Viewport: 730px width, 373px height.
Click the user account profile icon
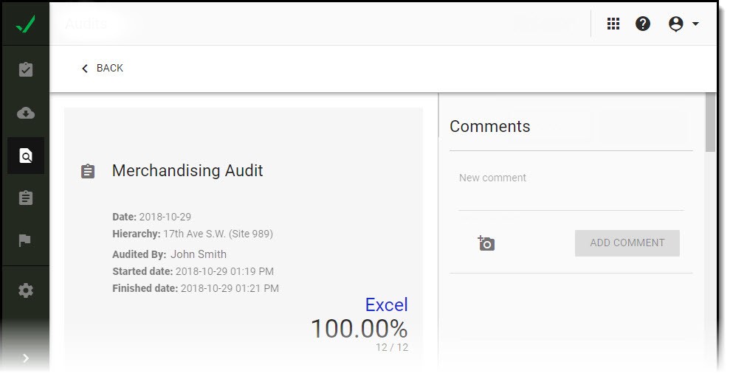[x=675, y=24]
